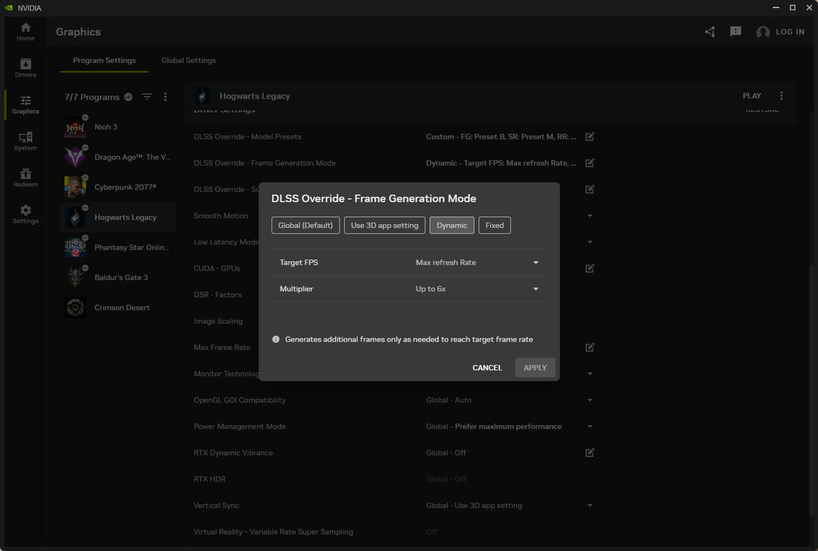Switch to the Global Settings tab
This screenshot has width=818, height=551.
(x=188, y=61)
